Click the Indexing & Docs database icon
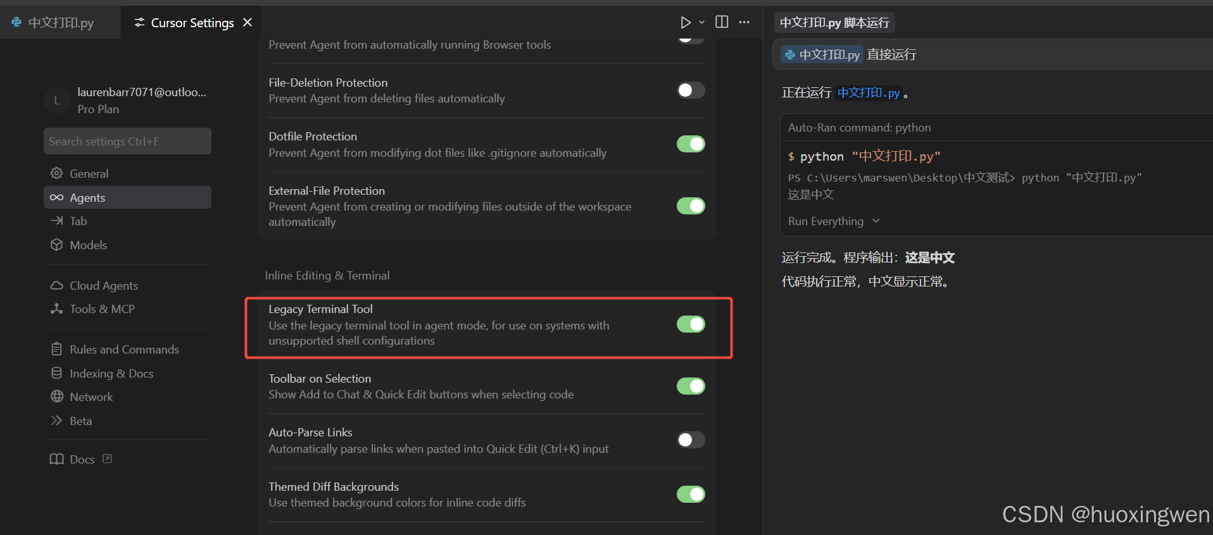1213x535 pixels. point(56,373)
